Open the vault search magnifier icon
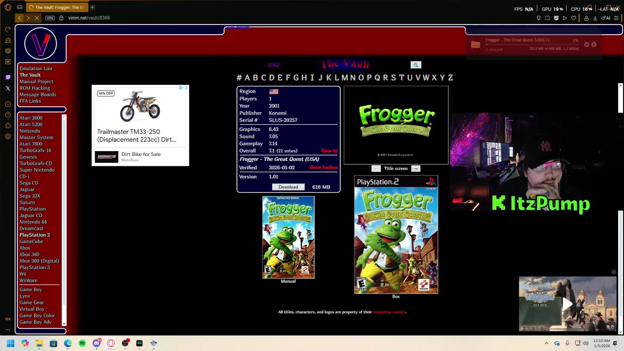This screenshot has height=351, width=624. [416, 65]
